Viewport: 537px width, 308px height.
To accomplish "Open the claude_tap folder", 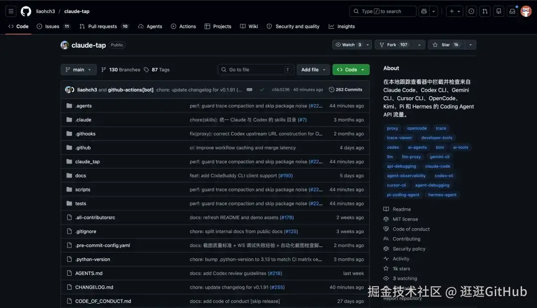I will click(x=88, y=162).
